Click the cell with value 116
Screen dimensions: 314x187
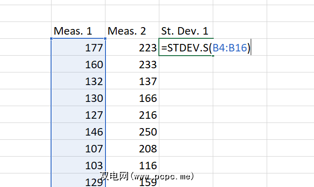(132, 165)
